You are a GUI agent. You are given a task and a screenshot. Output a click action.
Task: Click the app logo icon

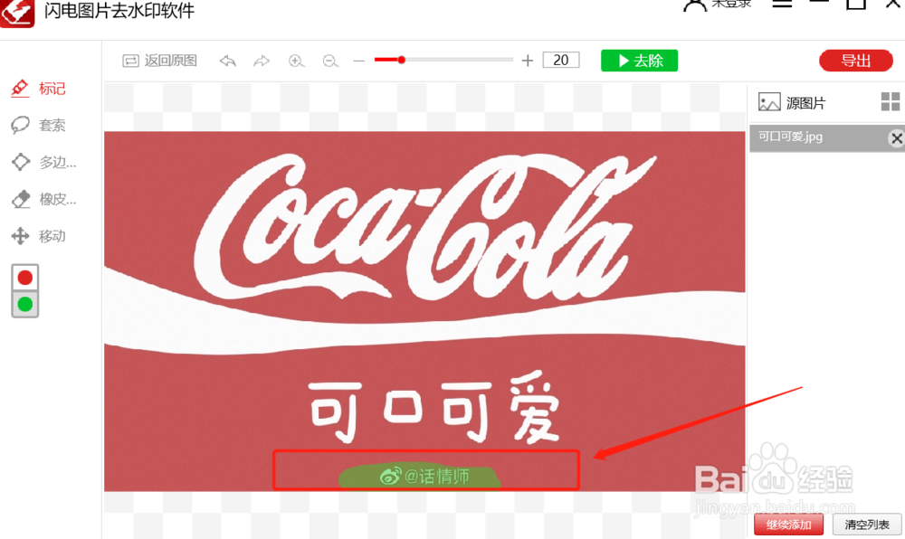[x=17, y=13]
